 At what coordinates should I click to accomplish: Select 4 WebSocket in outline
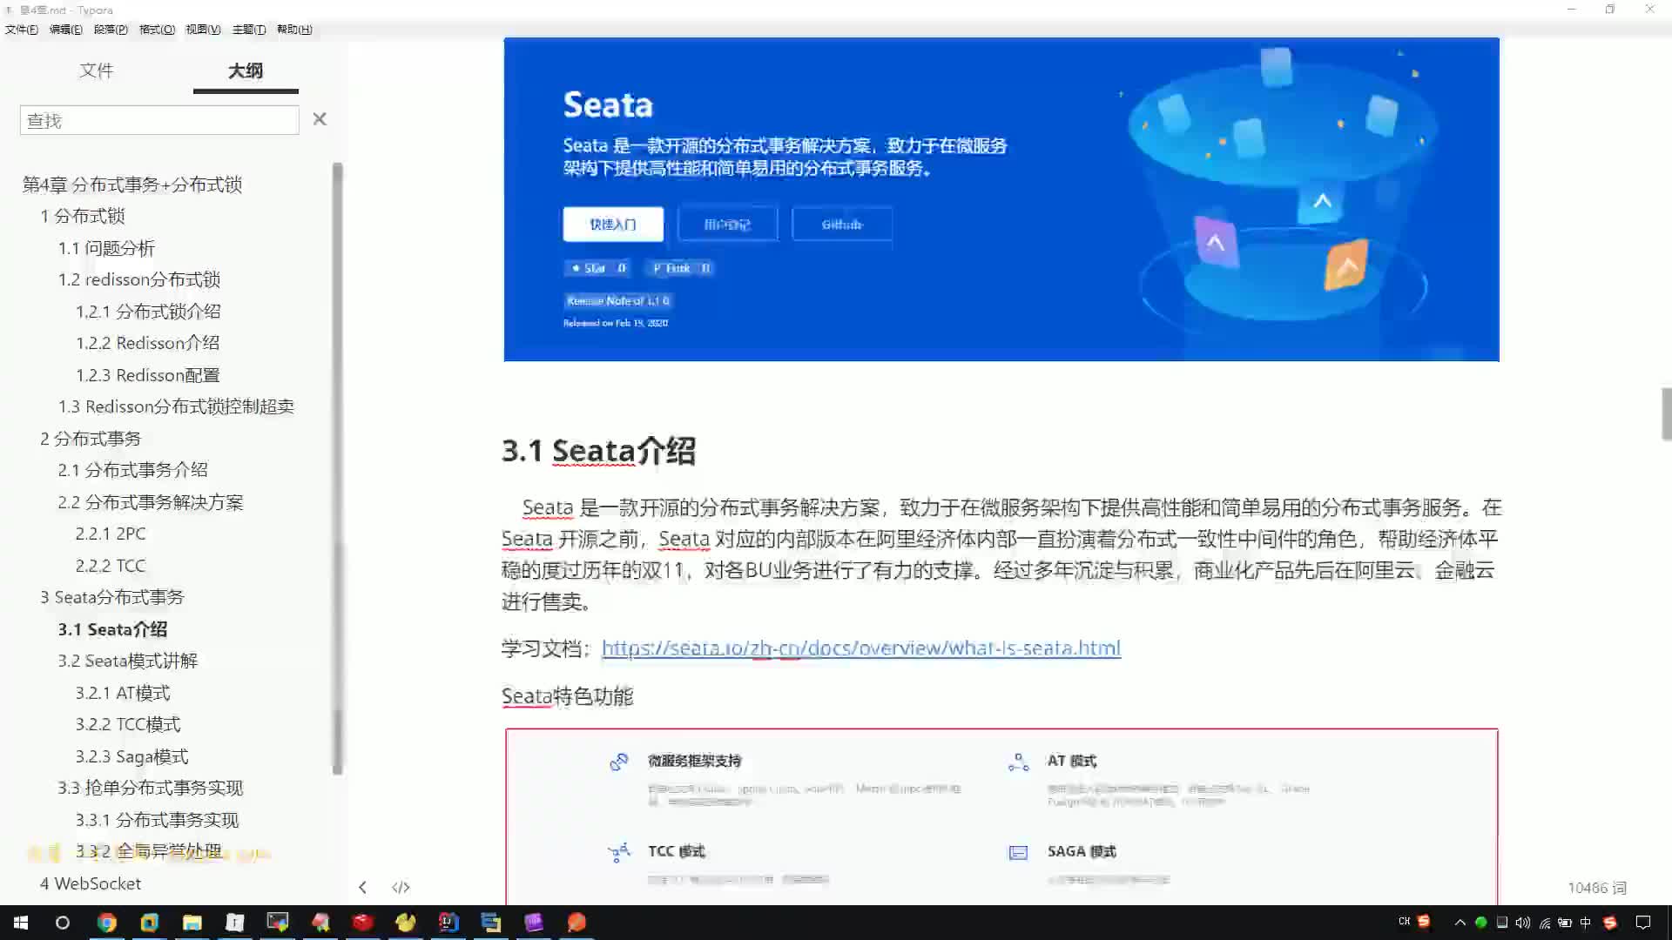91,883
